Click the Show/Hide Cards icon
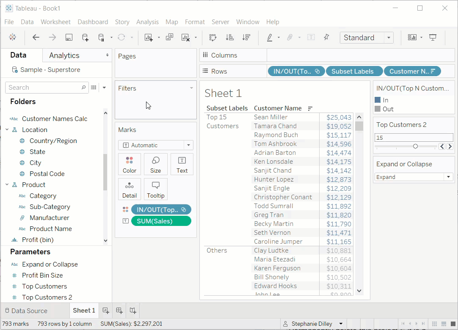Image resolution: width=458 pixels, height=330 pixels. [412, 37]
